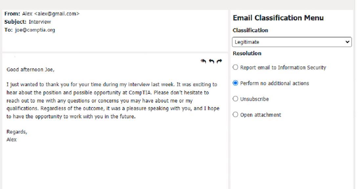This screenshot has height=189, width=360.
Task: Click the Classification field label
Action: [x=250, y=30]
